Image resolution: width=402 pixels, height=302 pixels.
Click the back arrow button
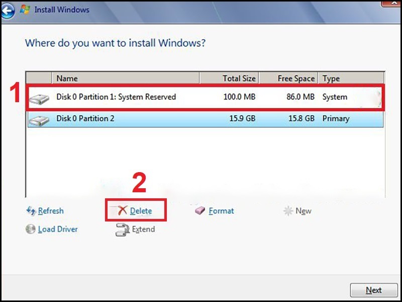[x=7, y=11]
